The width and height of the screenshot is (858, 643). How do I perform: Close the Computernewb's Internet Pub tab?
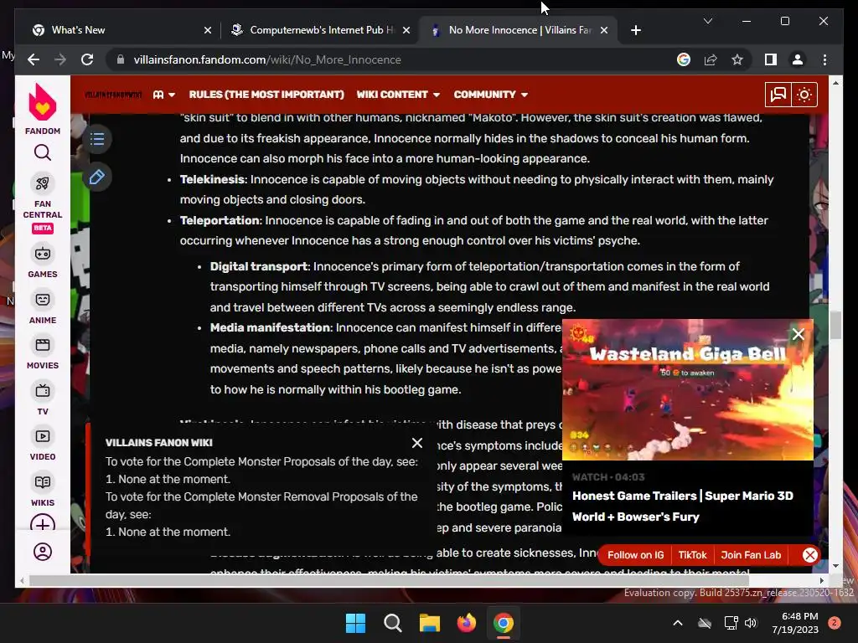coord(406,30)
